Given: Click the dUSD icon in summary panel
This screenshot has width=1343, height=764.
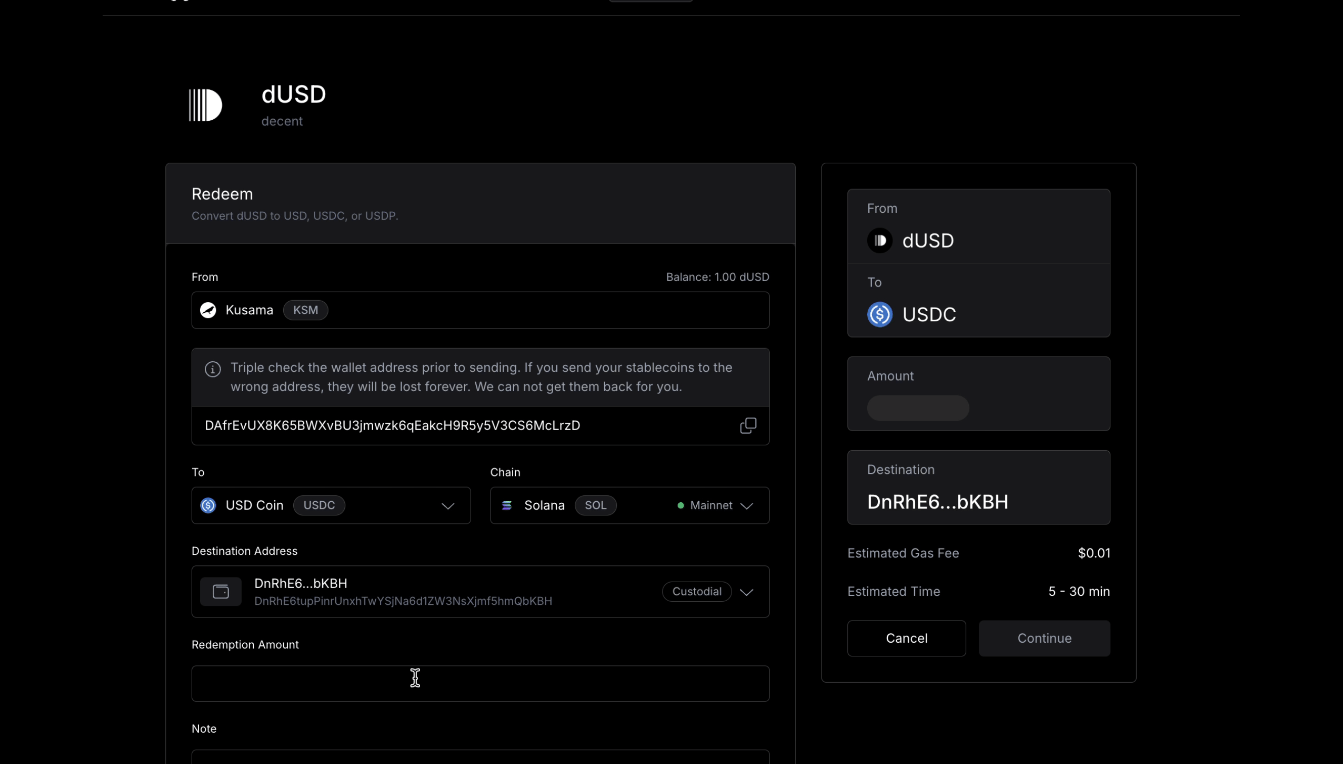Looking at the screenshot, I should click(x=879, y=241).
